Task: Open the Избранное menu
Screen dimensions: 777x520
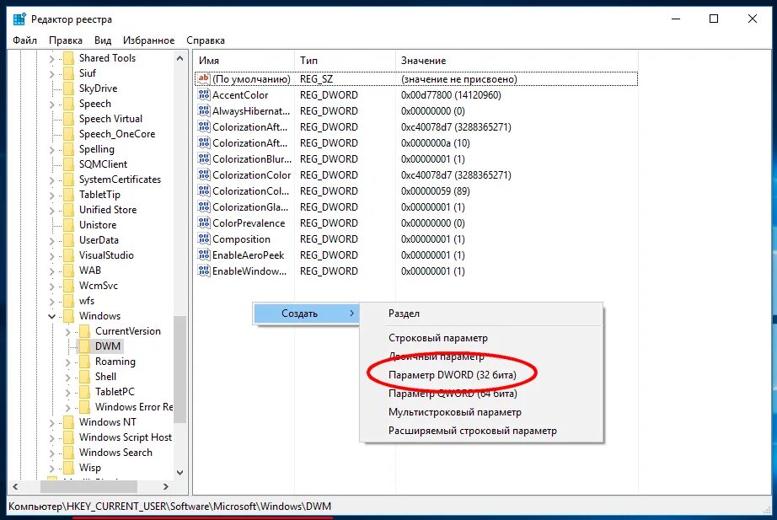Action: coord(148,40)
